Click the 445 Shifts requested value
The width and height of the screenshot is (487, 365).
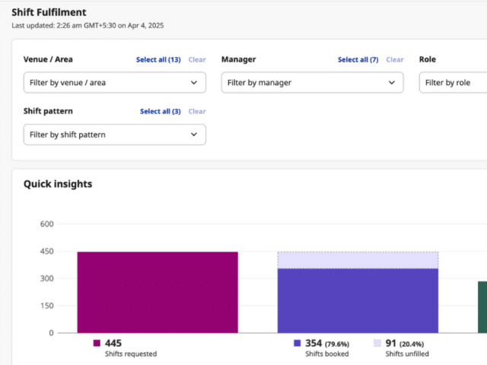pos(113,343)
